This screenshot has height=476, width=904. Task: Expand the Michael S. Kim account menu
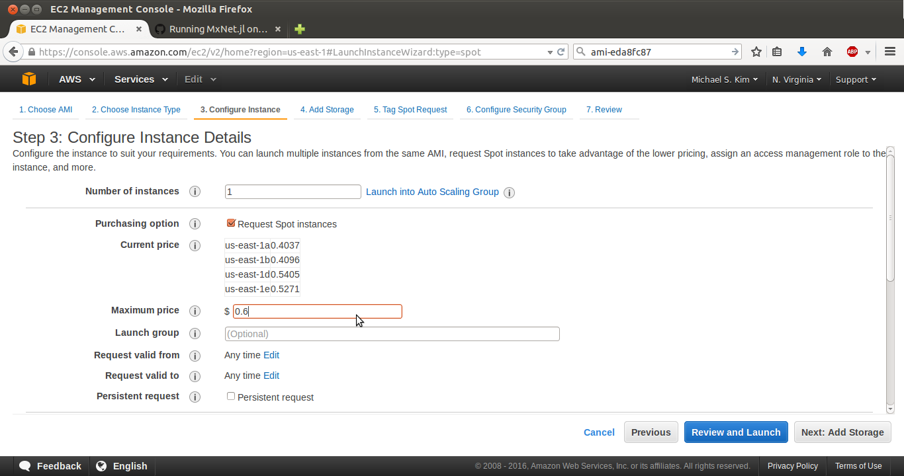click(x=725, y=79)
